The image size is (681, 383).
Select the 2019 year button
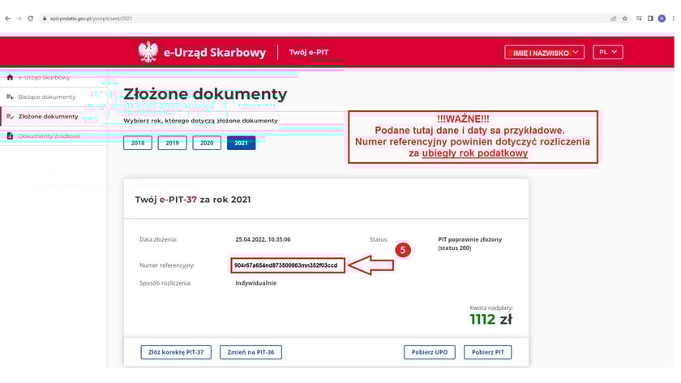click(172, 143)
